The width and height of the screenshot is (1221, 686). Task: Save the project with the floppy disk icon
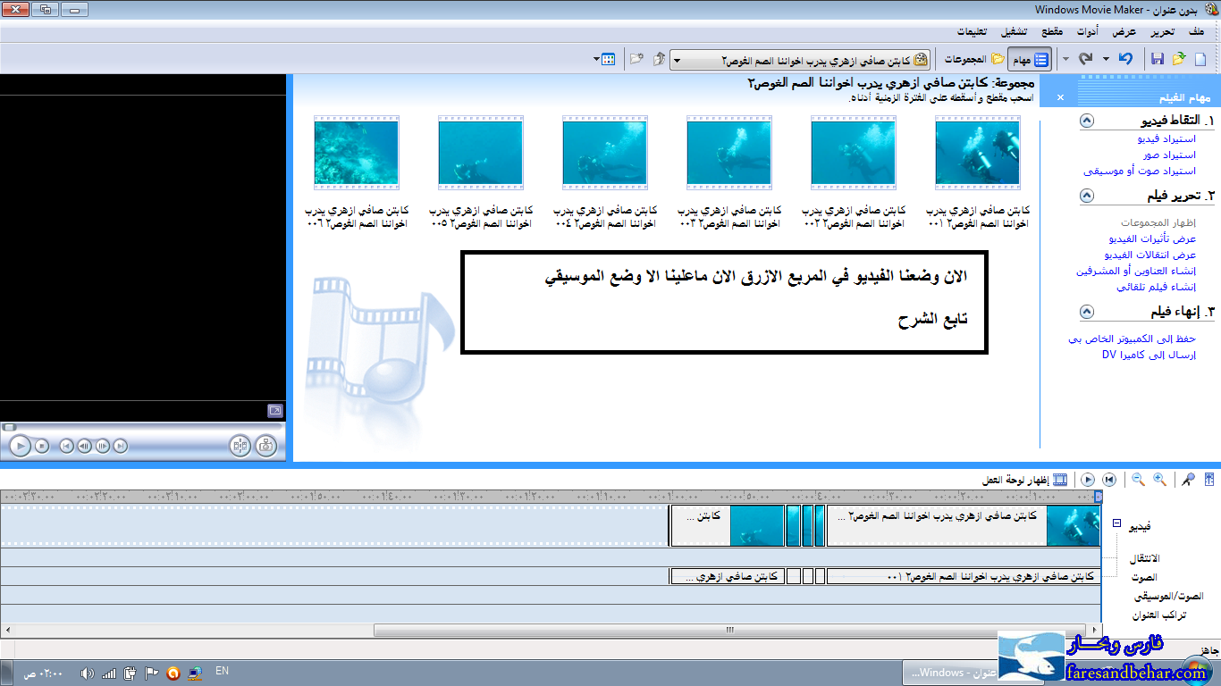tap(1158, 59)
